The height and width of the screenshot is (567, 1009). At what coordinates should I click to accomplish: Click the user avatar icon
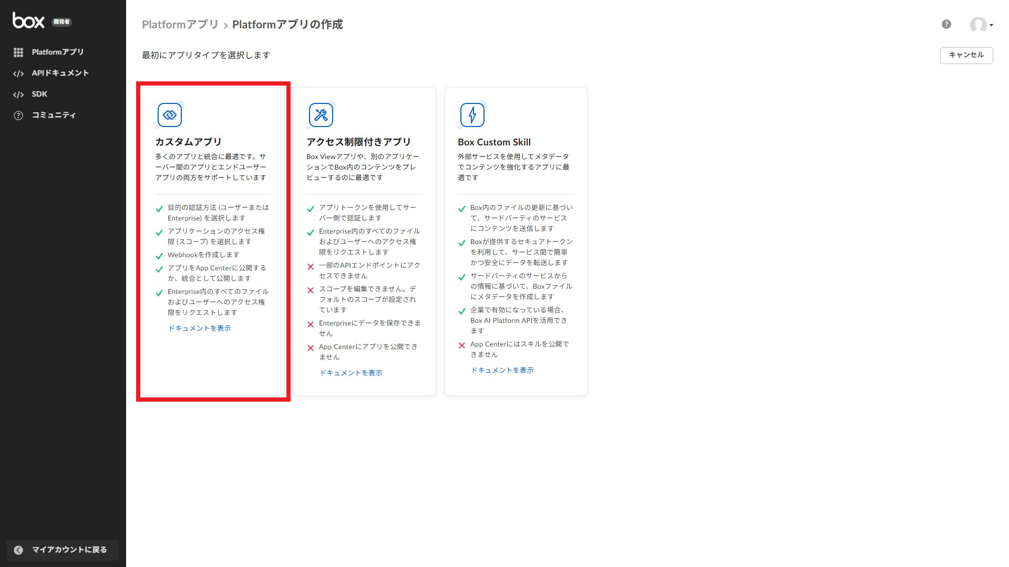click(978, 24)
